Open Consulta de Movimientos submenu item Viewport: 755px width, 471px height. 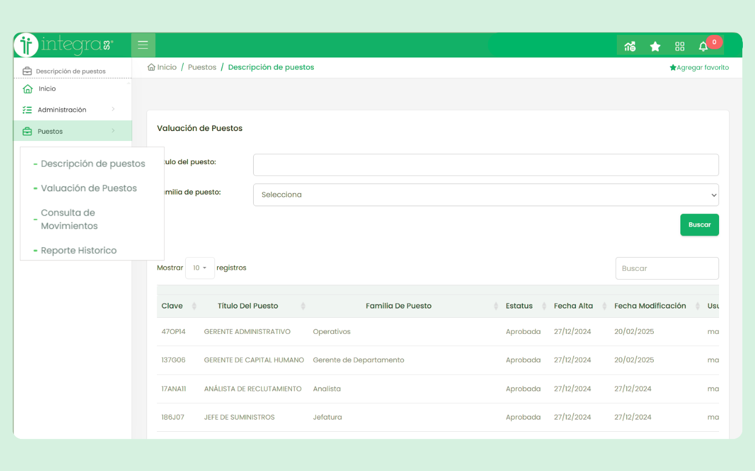click(69, 219)
